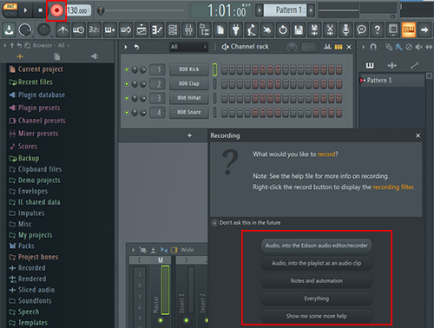Activate first step of 808 Snare row
434x328 pixels.
[x=225, y=112]
